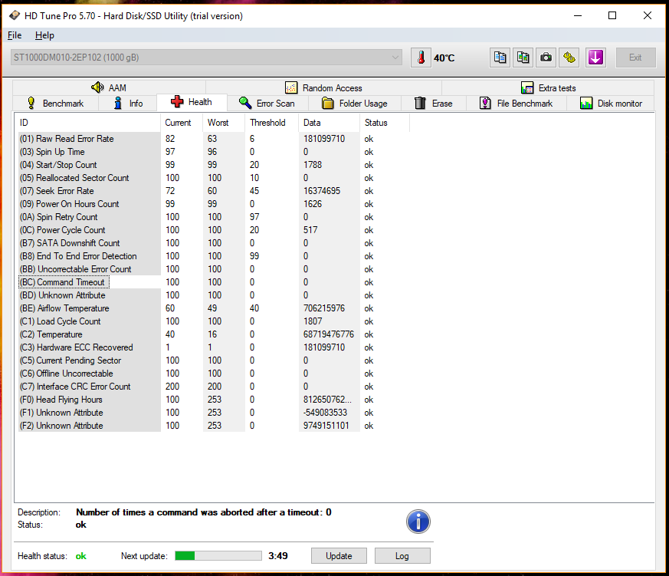
Task: Sort by the Data column header
Action: point(330,123)
